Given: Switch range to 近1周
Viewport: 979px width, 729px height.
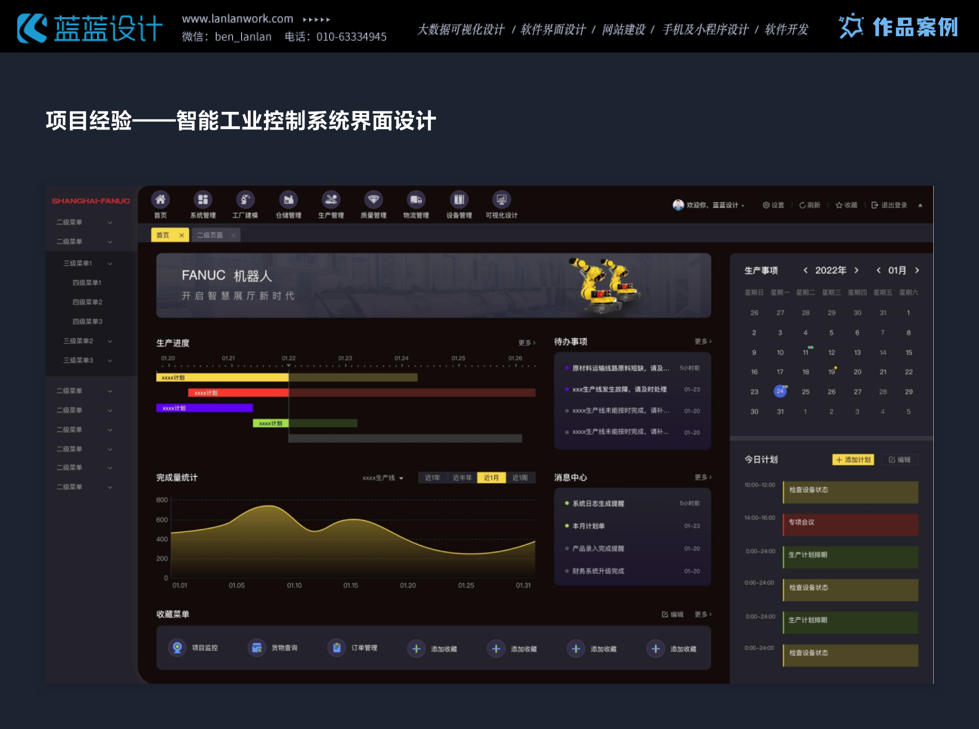Looking at the screenshot, I should 520,478.
